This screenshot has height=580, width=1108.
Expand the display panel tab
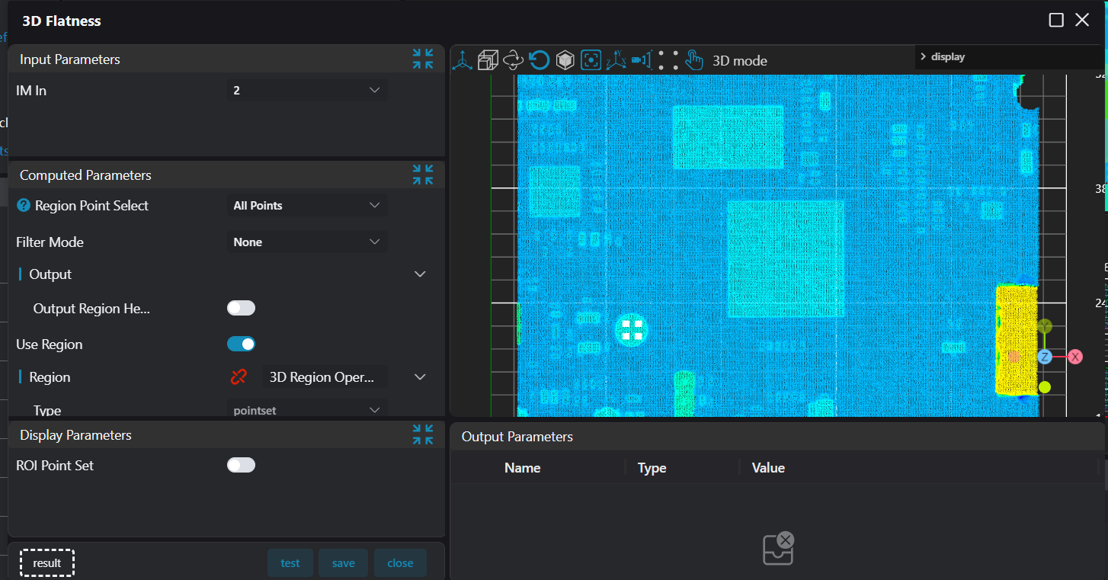coord(943,57)
